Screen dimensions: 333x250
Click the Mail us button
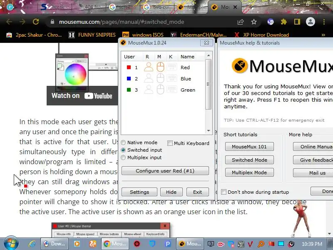click(x=313, y=173)
